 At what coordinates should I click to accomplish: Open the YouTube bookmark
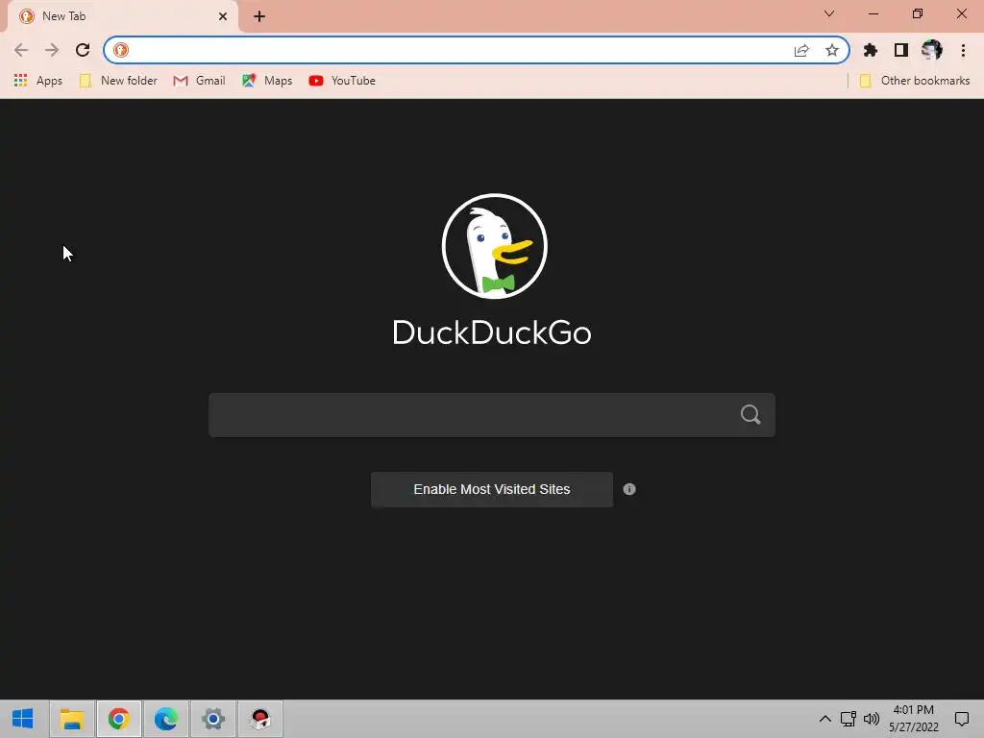(x=342, y=81)
